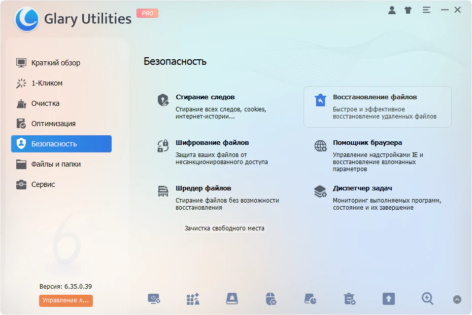This screenshot has width=472, height=315.
Task: Click the mouse-and-gear toolbar icon
Action: [271, 299]
